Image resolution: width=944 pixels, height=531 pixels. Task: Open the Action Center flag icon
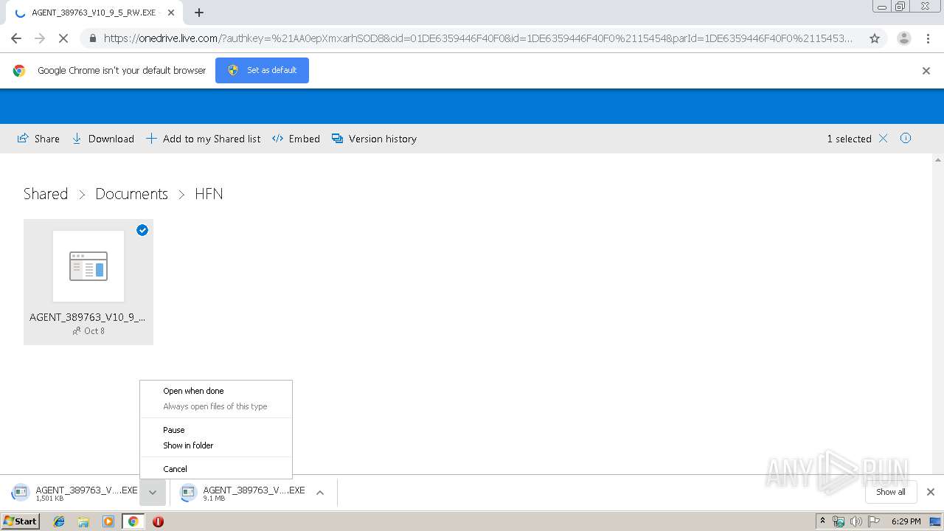[x=873, y=521]
